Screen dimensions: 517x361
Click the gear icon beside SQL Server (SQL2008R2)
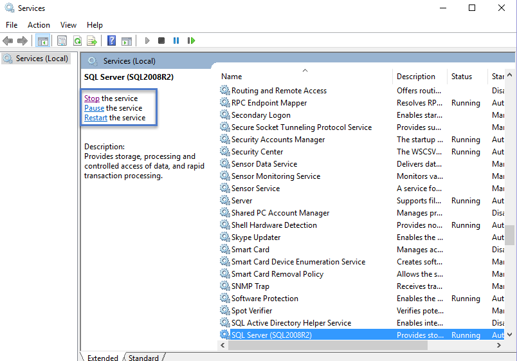pos(225,334)
